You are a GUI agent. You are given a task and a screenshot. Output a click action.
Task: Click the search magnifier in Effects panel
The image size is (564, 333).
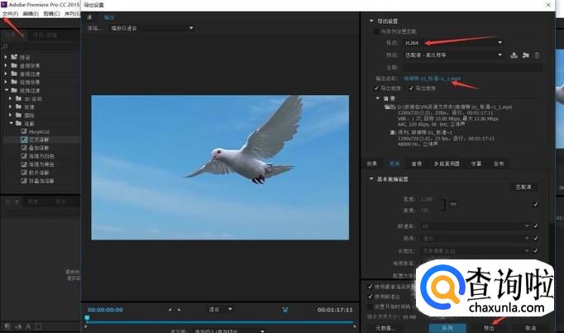coord(6,46)
